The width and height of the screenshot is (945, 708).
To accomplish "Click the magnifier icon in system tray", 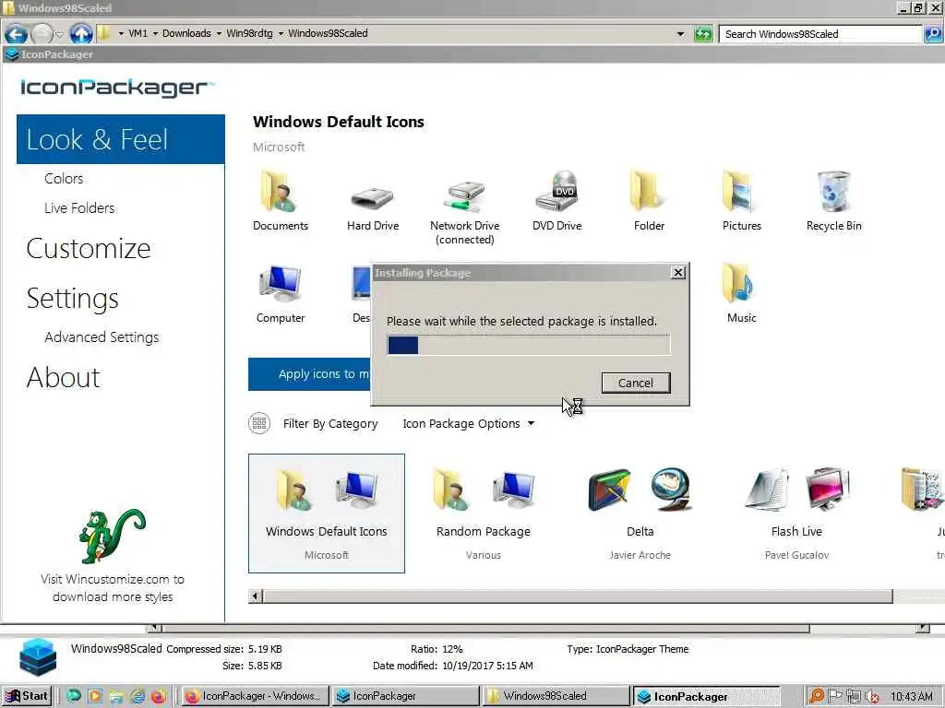I will point(817,696).
